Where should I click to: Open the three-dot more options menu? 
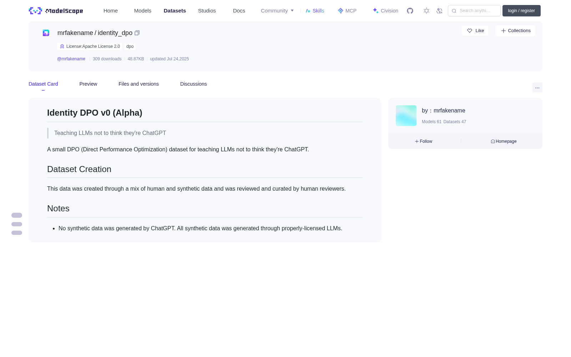[537, 87]
